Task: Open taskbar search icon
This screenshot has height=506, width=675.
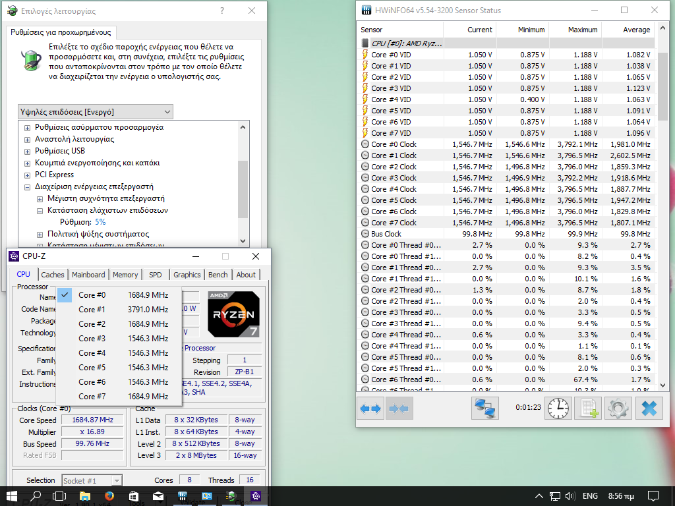Action: pos(37,496)
